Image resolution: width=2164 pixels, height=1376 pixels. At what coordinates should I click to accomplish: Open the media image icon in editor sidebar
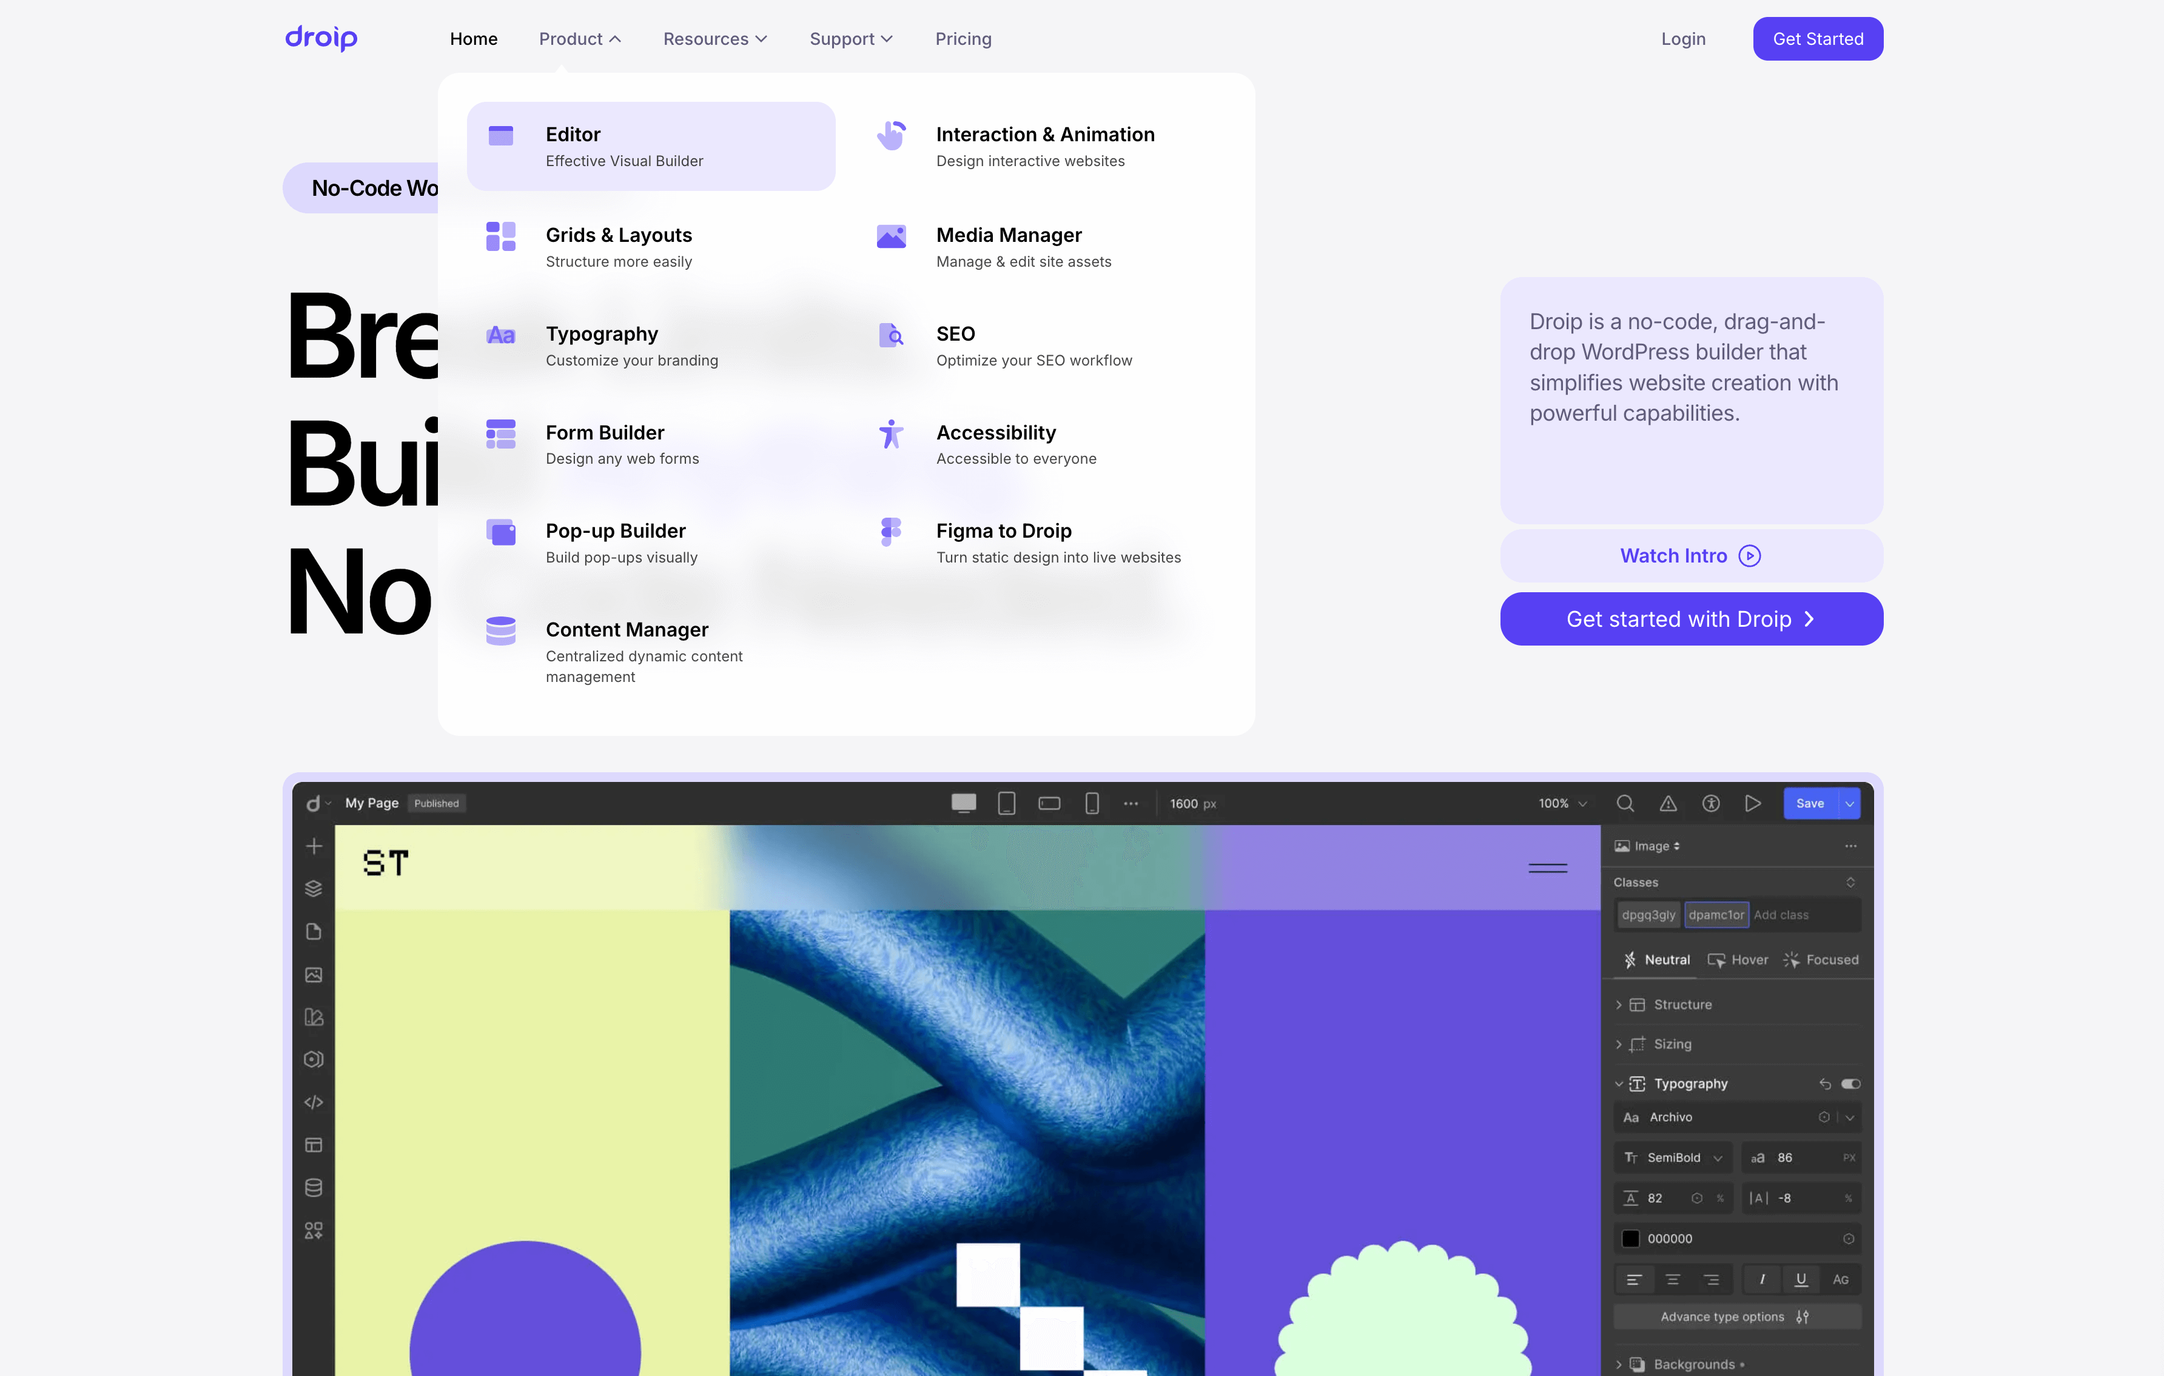(x=314, y=975)
